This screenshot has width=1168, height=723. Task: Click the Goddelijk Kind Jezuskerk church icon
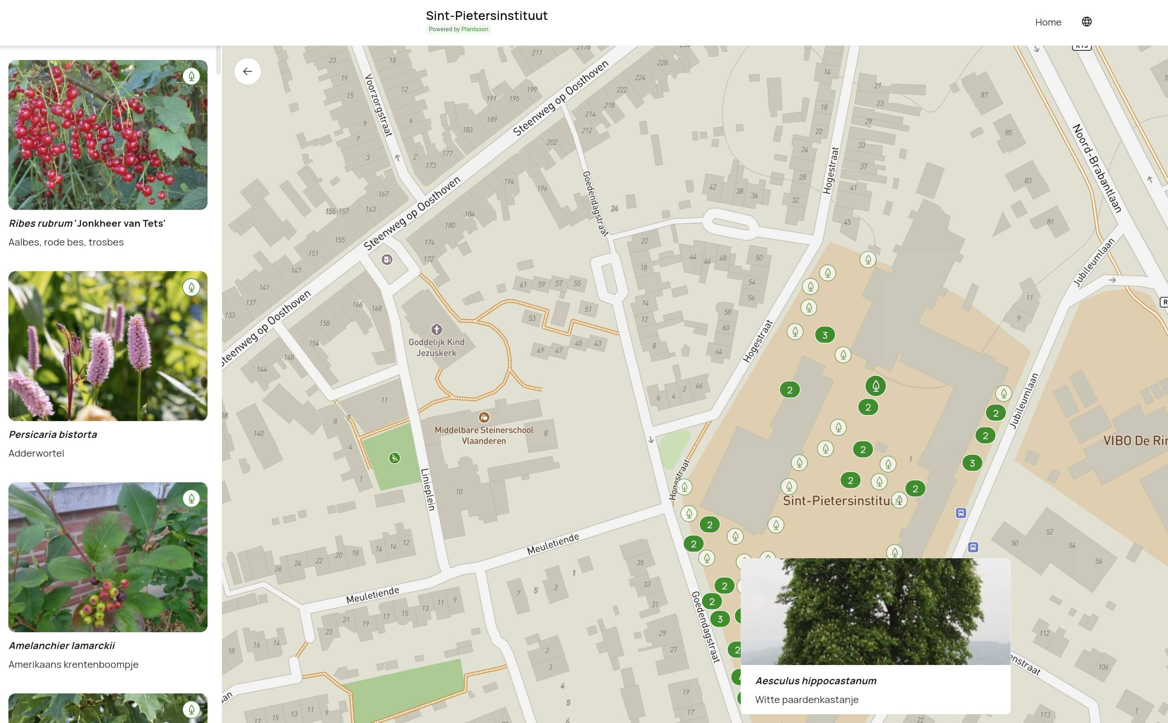pyautogui.click(x=436, y=330)
